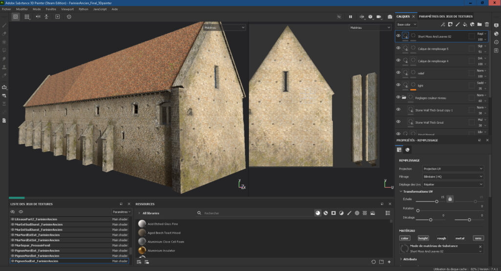Screen dimensions: 501x271
Task: Toggle visibility of the light layer
Action: pyautogui.click(x=398, y=85)
